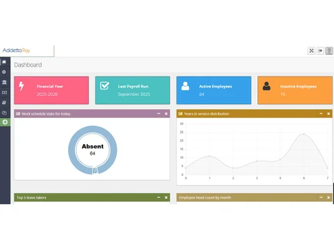Click the Absent donut chart ring

71,150
